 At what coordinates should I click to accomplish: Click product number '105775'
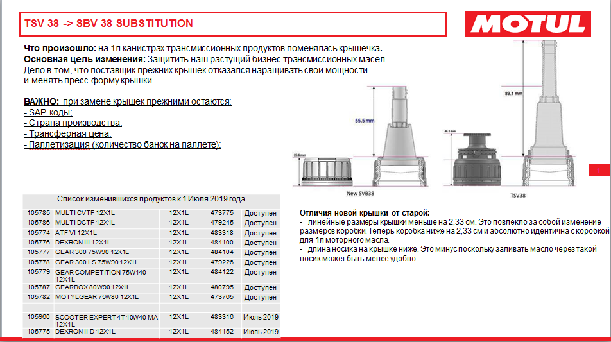point(39,332)
